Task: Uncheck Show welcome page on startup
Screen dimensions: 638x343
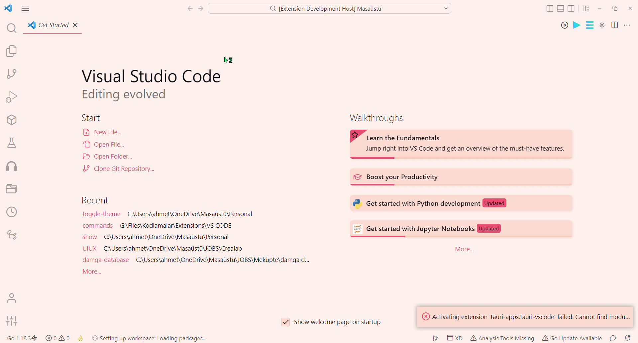Action: (285, 322)
